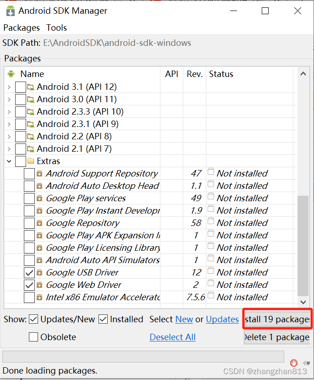Open the Tools menu
314x380 pixels.
[x=56, y=28]
